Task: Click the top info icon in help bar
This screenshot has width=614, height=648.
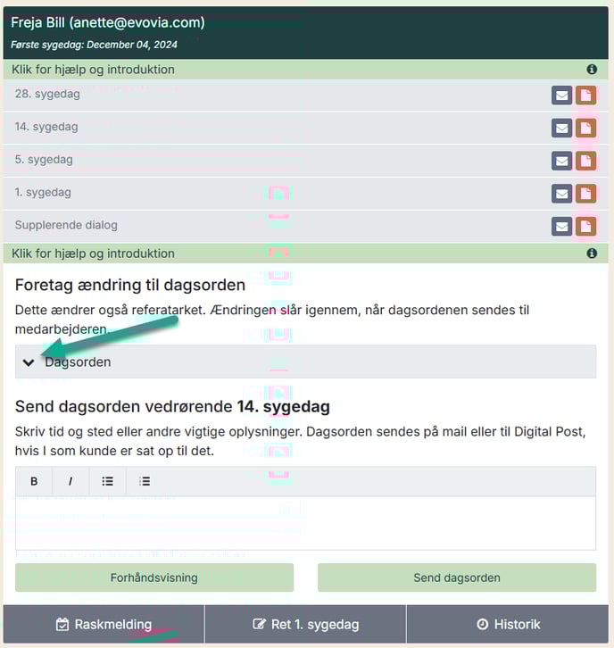Action: pyautogui.click(x=592, y=70)
